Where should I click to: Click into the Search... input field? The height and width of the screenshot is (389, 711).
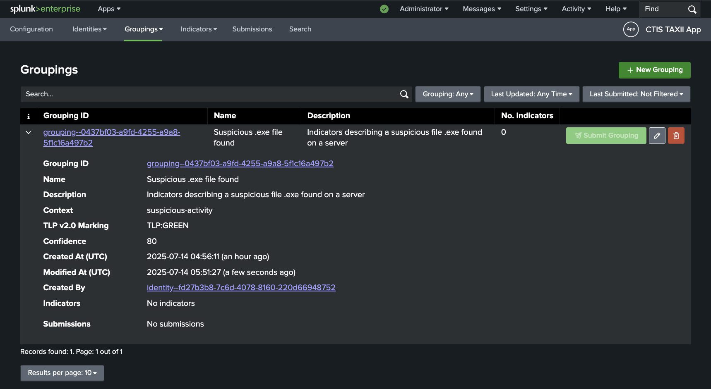pyautogui.click(x=207, y=94)
